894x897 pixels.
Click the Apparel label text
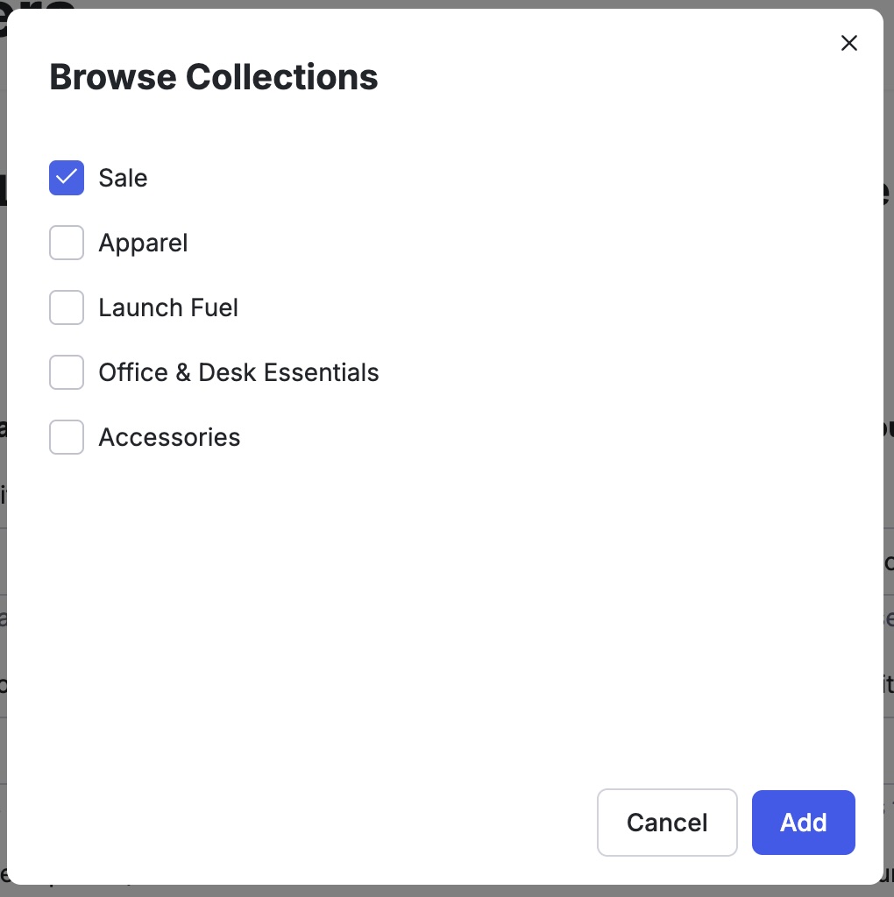click(143, 243)
